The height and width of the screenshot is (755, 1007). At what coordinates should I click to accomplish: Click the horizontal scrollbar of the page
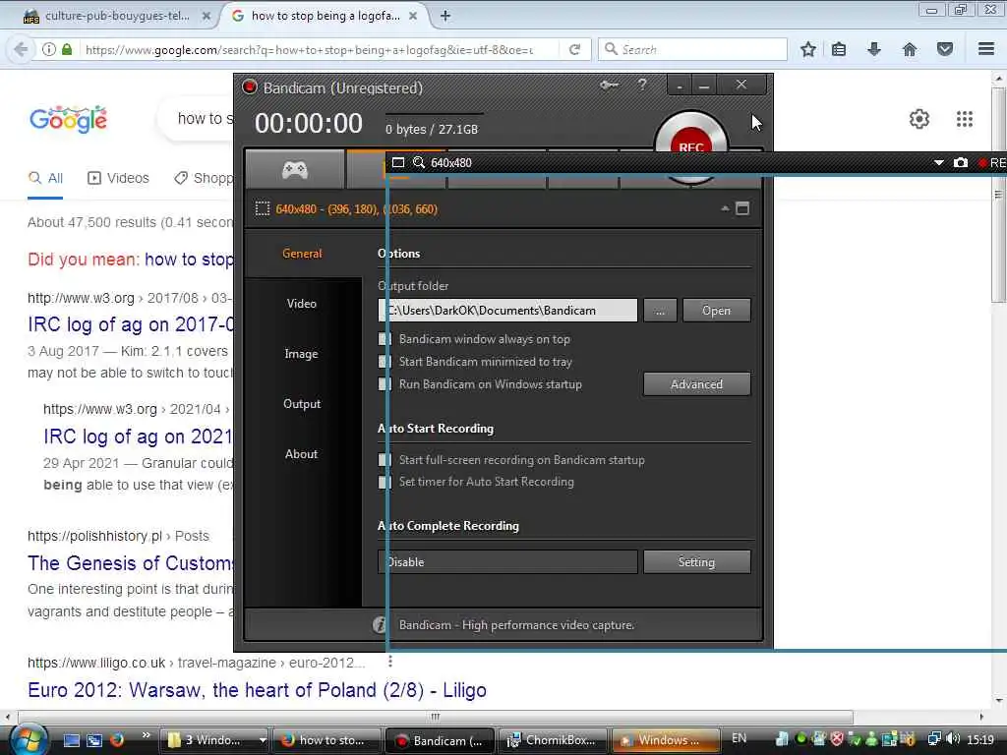tap(436, 717)
